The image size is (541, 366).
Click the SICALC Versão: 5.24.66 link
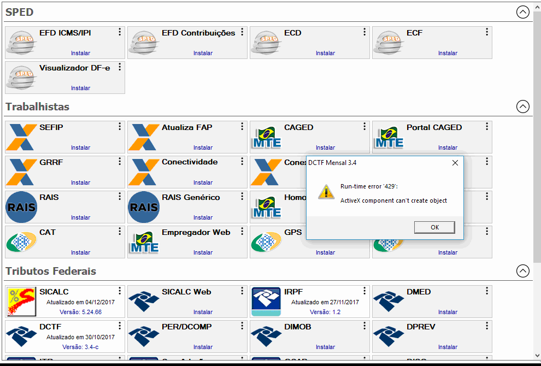(80, 312)
